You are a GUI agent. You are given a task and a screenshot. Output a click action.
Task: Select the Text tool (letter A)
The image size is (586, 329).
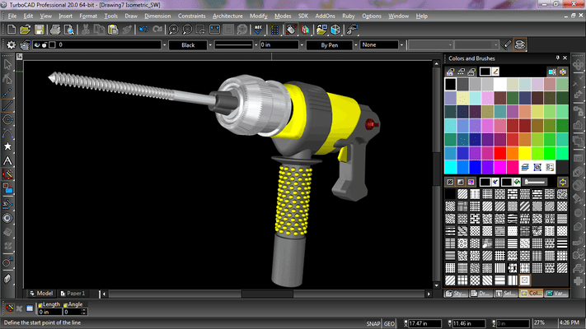(x=7, y=160)
